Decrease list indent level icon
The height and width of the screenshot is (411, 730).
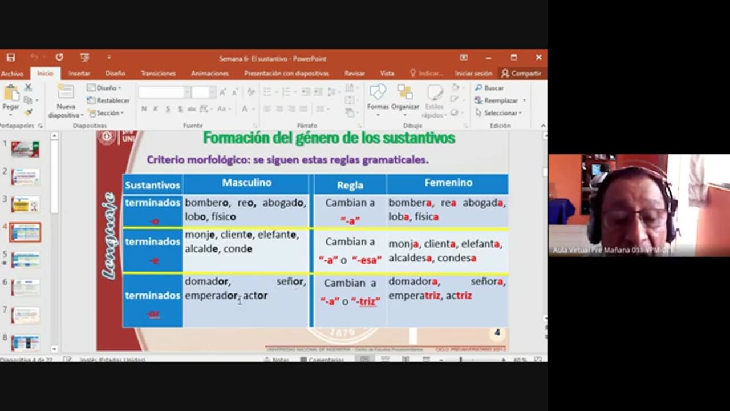pos(306,92)
